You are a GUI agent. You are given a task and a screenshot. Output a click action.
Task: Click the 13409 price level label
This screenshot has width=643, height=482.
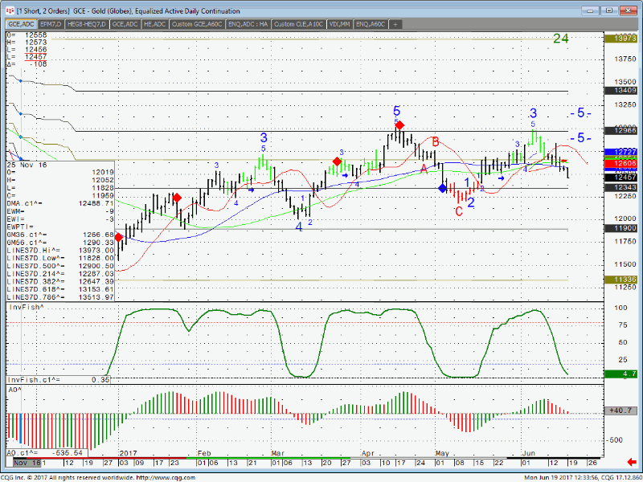[x=620, y=91]
